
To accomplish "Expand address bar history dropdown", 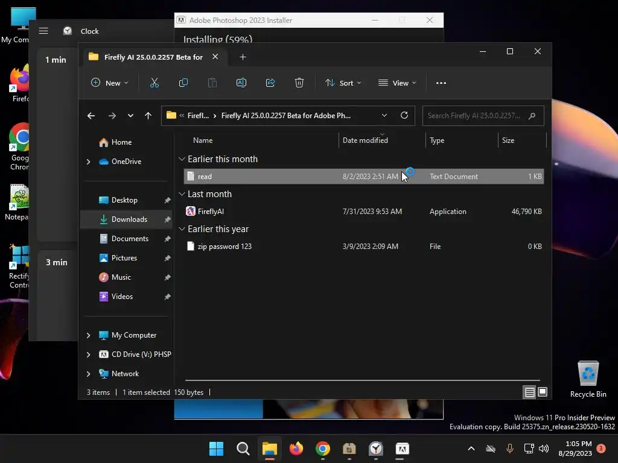I will pyautogui.click(x=384, y=115).
